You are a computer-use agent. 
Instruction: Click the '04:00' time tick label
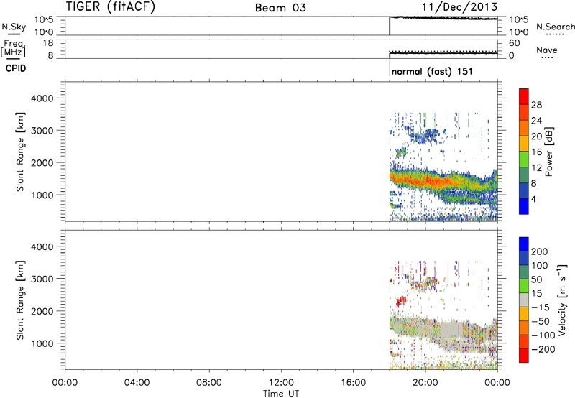(x=137, y=383)
